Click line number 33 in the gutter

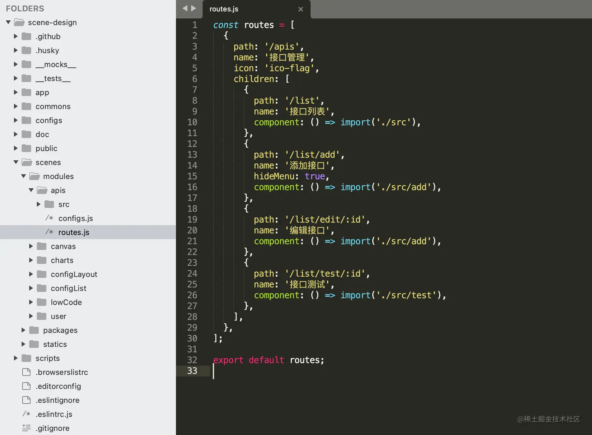click(x=192, y=371)
